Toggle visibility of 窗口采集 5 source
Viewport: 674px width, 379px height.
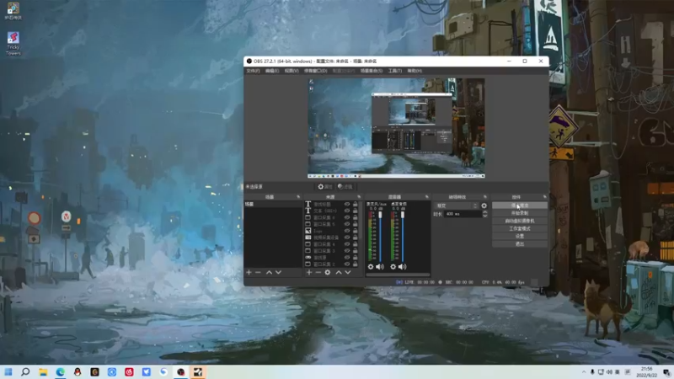pos(347,224)
